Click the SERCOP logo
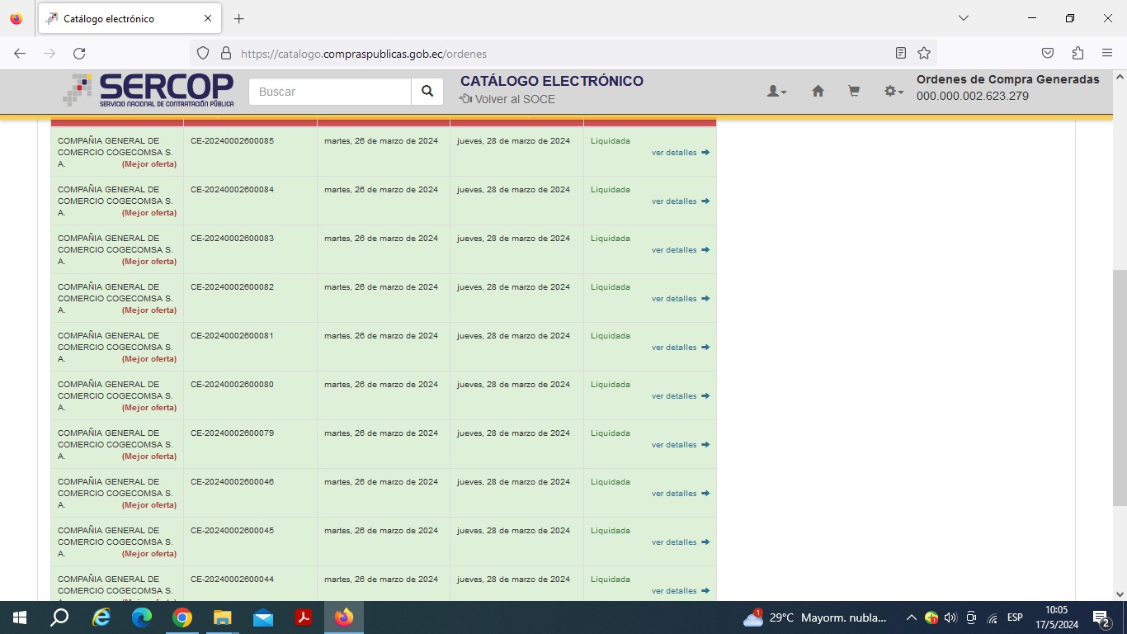Screen dimensions: 1127x634 pos(149,90)
